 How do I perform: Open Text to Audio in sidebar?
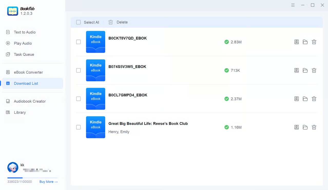click(x=25, y=32)
